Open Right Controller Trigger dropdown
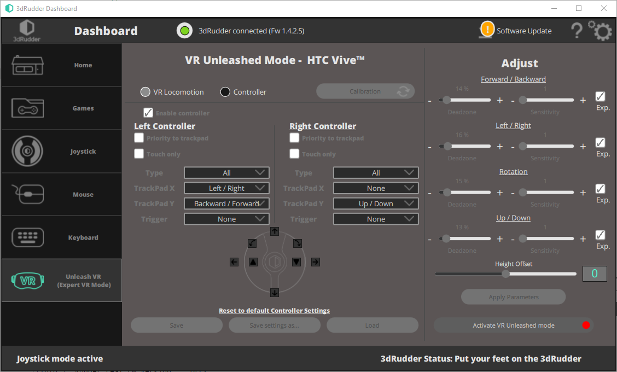The height and width of the screenshot is (372, 617). coord(376,219)
